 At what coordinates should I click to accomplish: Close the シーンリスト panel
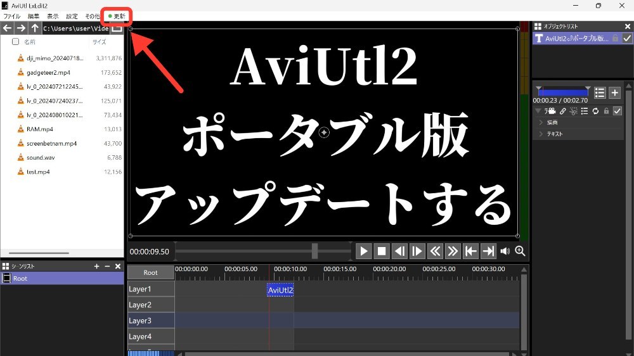tap(118, 266)
